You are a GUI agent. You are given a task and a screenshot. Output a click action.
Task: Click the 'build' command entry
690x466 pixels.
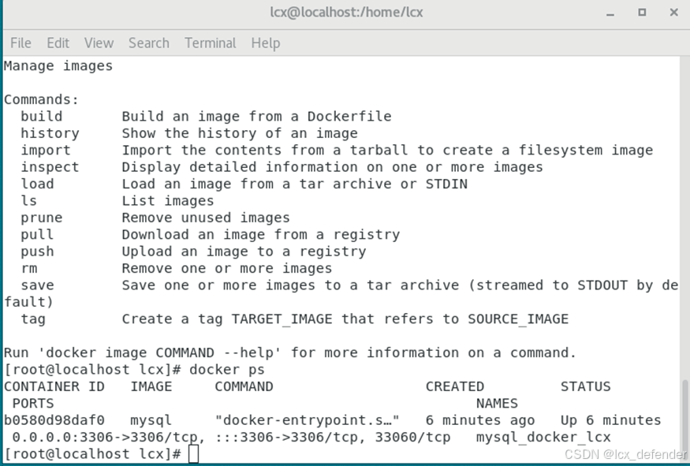pos(41,116)
